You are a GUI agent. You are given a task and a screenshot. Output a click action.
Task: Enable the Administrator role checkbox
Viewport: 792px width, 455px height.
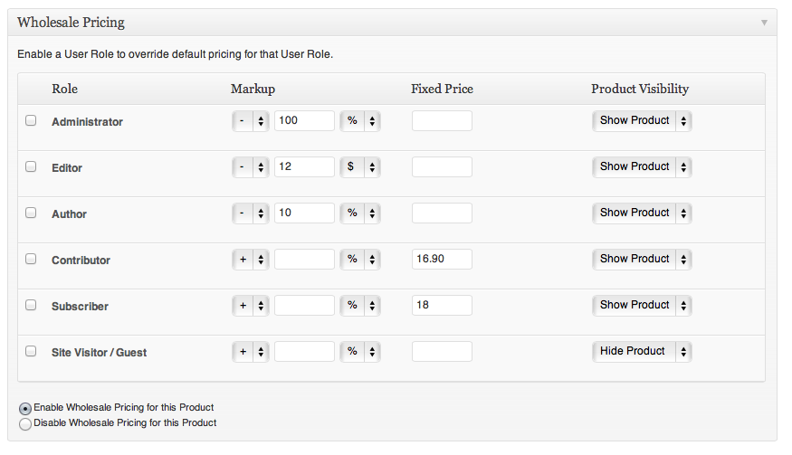(31, 120)
